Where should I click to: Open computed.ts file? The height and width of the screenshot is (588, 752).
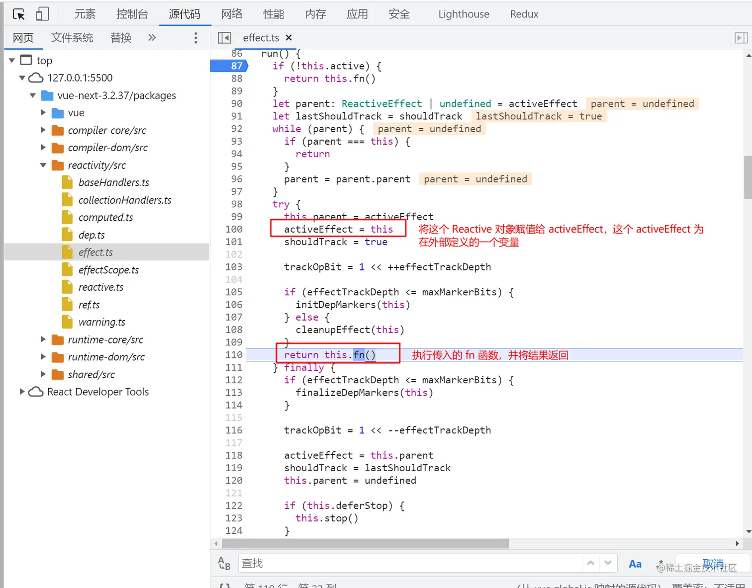pyautogui.click(x=105, y=217)
